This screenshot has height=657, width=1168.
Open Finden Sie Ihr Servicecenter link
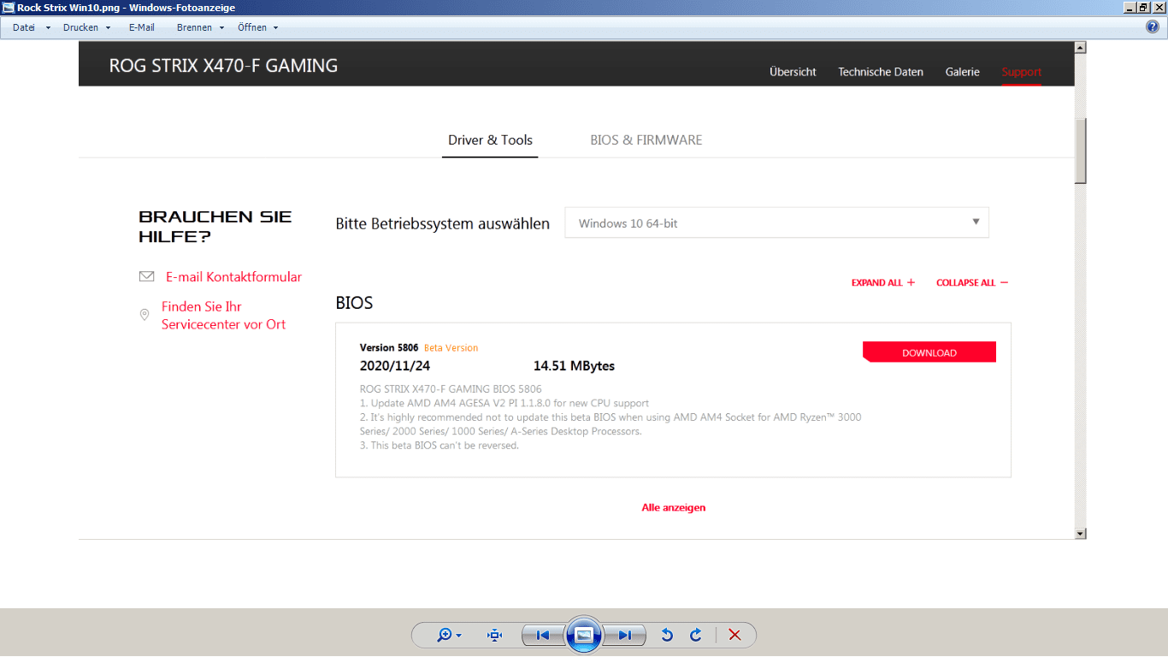click(224, 316)
